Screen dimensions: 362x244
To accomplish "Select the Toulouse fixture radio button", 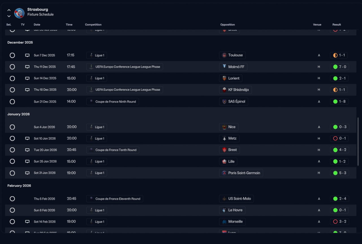I will [x=12, y=56].
